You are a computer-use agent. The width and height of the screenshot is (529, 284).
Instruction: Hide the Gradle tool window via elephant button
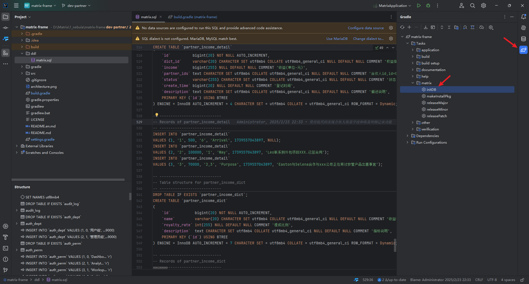point(523,50)
